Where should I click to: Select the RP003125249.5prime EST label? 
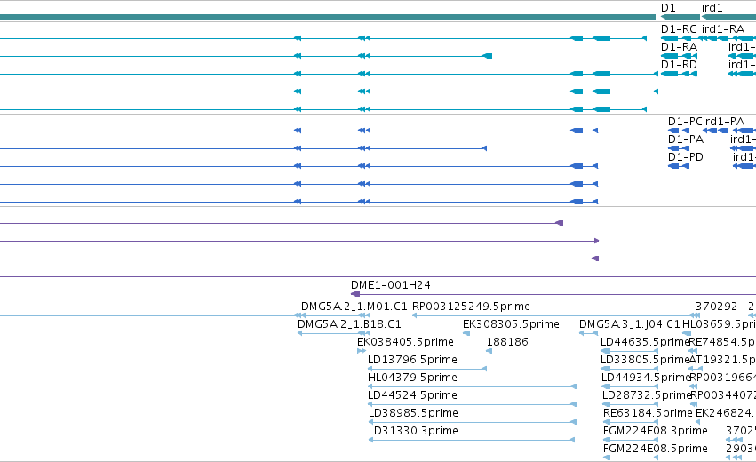(471, 307)
